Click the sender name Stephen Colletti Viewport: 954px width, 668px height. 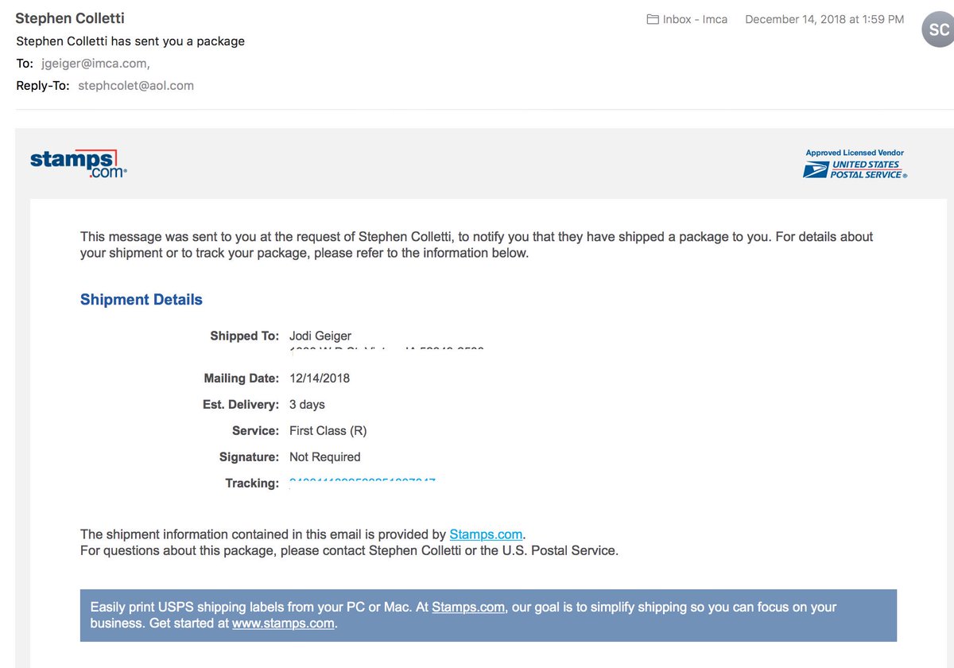70,17
